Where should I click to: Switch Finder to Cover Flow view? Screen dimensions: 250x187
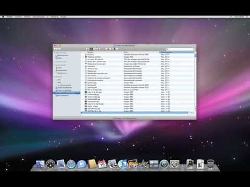pos(98,49)
